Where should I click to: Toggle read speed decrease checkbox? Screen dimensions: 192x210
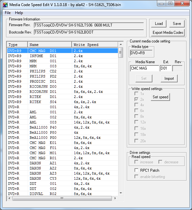[x=160, y=162]
